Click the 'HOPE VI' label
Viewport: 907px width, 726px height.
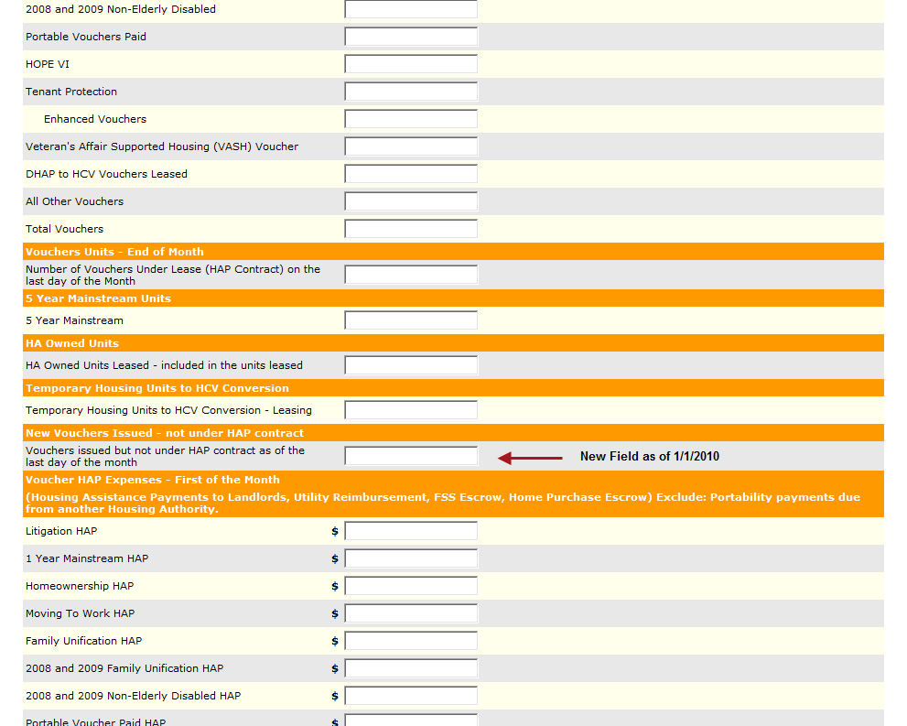pos(48,64)
